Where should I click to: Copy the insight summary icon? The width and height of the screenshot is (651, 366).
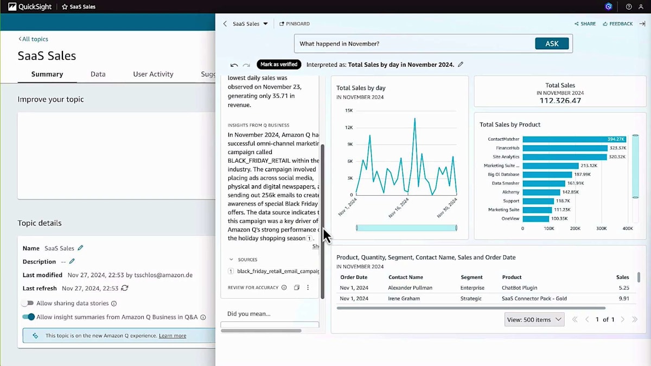click(x=297, y=287)
